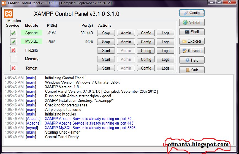Viewport: 239px width, 154px height.
Task: Open Apache Admin page
Action: tap(126, 33)
